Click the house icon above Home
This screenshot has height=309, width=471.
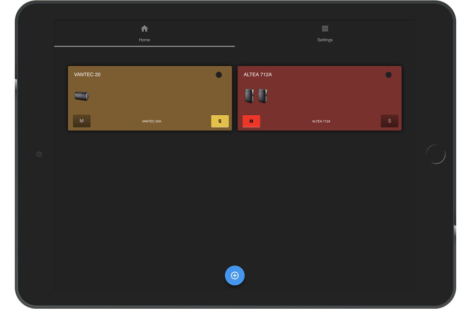pyautogui.click(x=144, y=28)
